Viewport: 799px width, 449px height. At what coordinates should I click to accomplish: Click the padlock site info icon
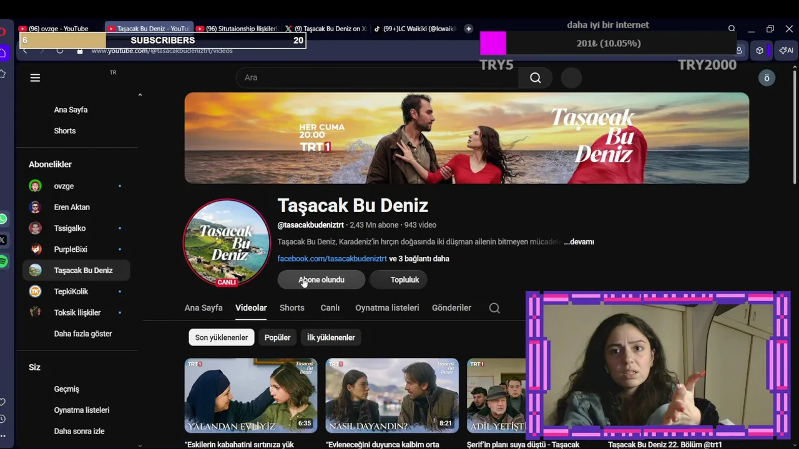[80, 51]
